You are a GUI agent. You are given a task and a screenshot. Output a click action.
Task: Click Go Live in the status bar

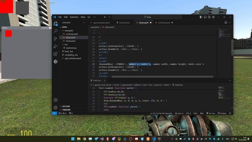click(211, 113)
